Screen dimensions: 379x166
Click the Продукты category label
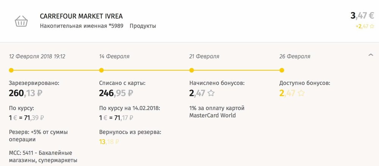tap(143, 26)
